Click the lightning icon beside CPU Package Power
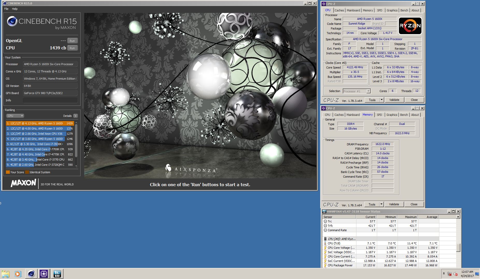This screenshot has width=480, height=279. [x=325, y=265]
